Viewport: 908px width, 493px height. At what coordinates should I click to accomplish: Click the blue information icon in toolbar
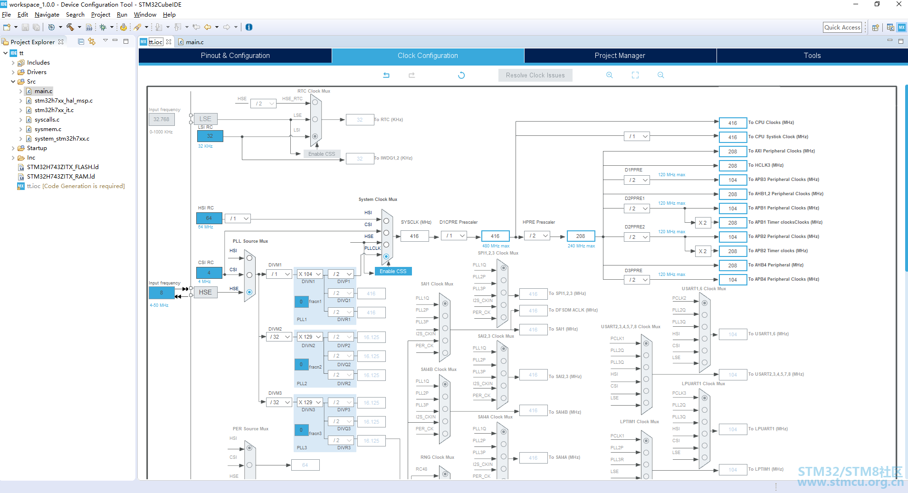click(249, 27)
